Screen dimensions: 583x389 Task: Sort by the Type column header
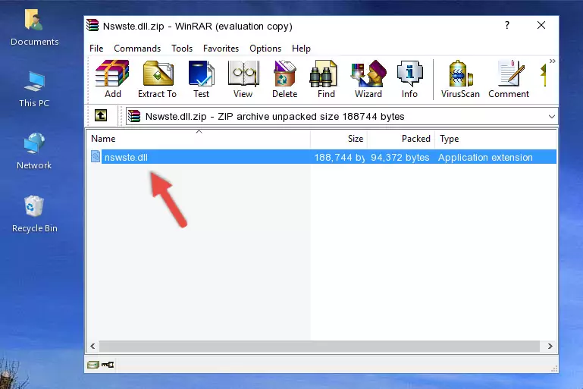[x=495, y=138]
